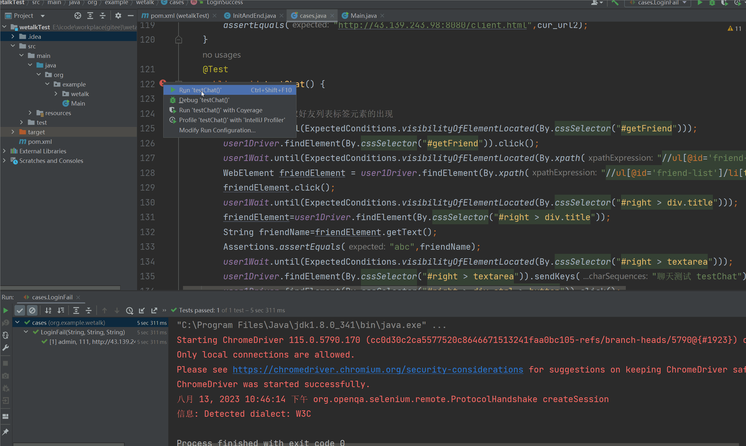Choose Modify Run Configuration... option

pyautogui.click(x=217, y=130)
